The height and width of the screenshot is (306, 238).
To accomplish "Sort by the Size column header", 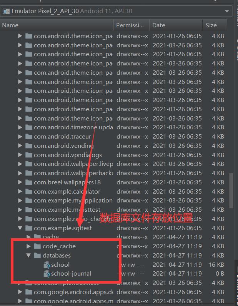I will click(215, 25).
